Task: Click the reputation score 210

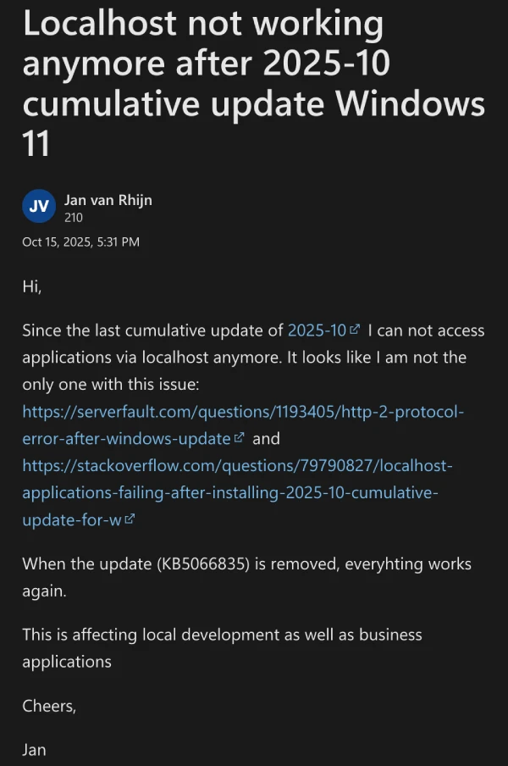Action: [x=74, y=218]
